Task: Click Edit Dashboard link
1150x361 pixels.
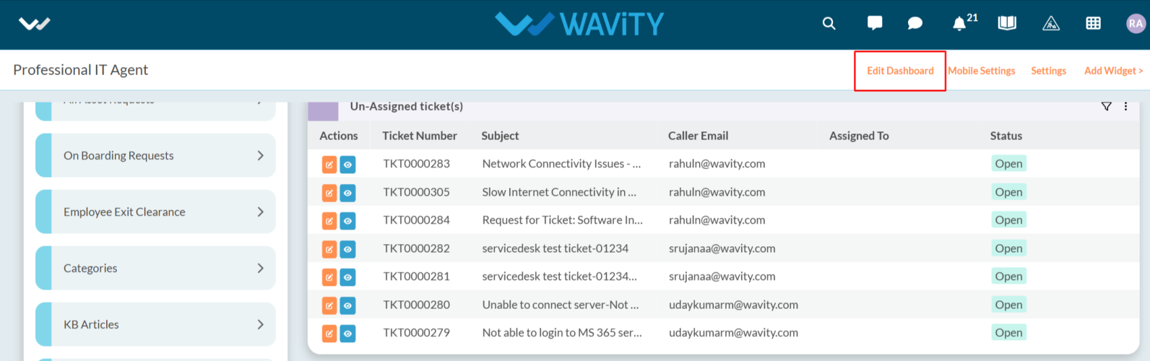Action: (900, 71)
